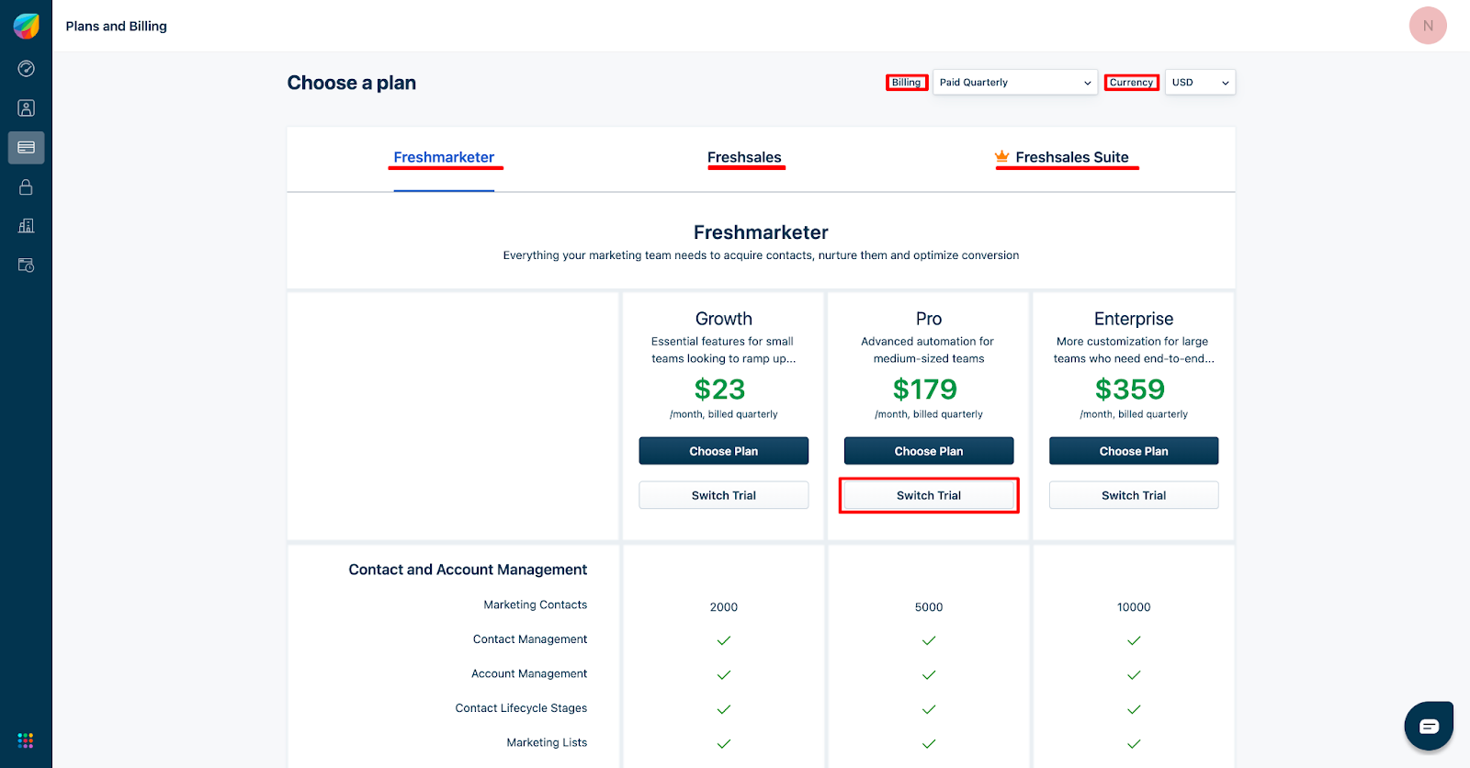Click the Pro plan title
The width and height of the screenshot is (1470, 768).
coord(929,319)
